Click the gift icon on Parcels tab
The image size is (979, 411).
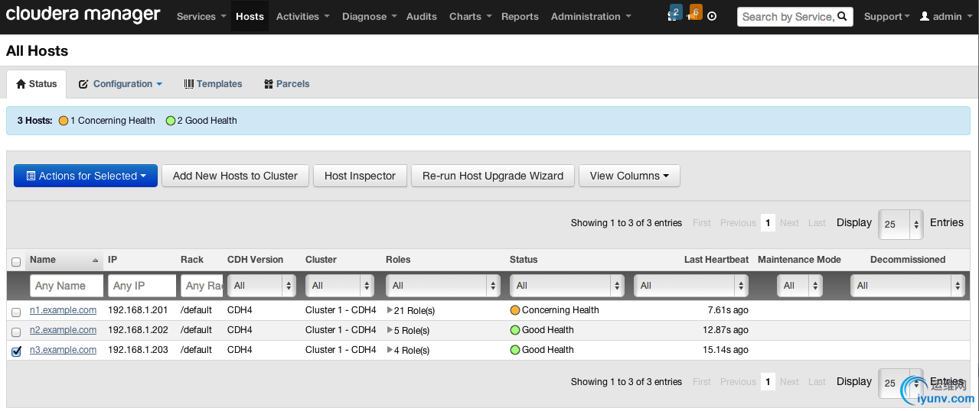click(269, 84)
